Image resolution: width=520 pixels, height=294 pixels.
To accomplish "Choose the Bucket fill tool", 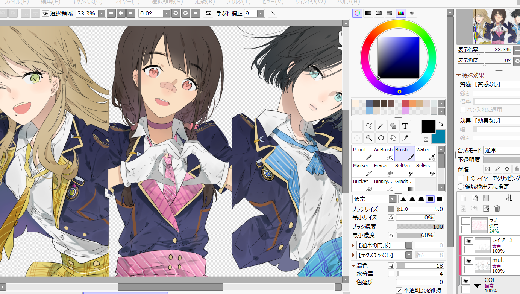I will click(362, 185).
